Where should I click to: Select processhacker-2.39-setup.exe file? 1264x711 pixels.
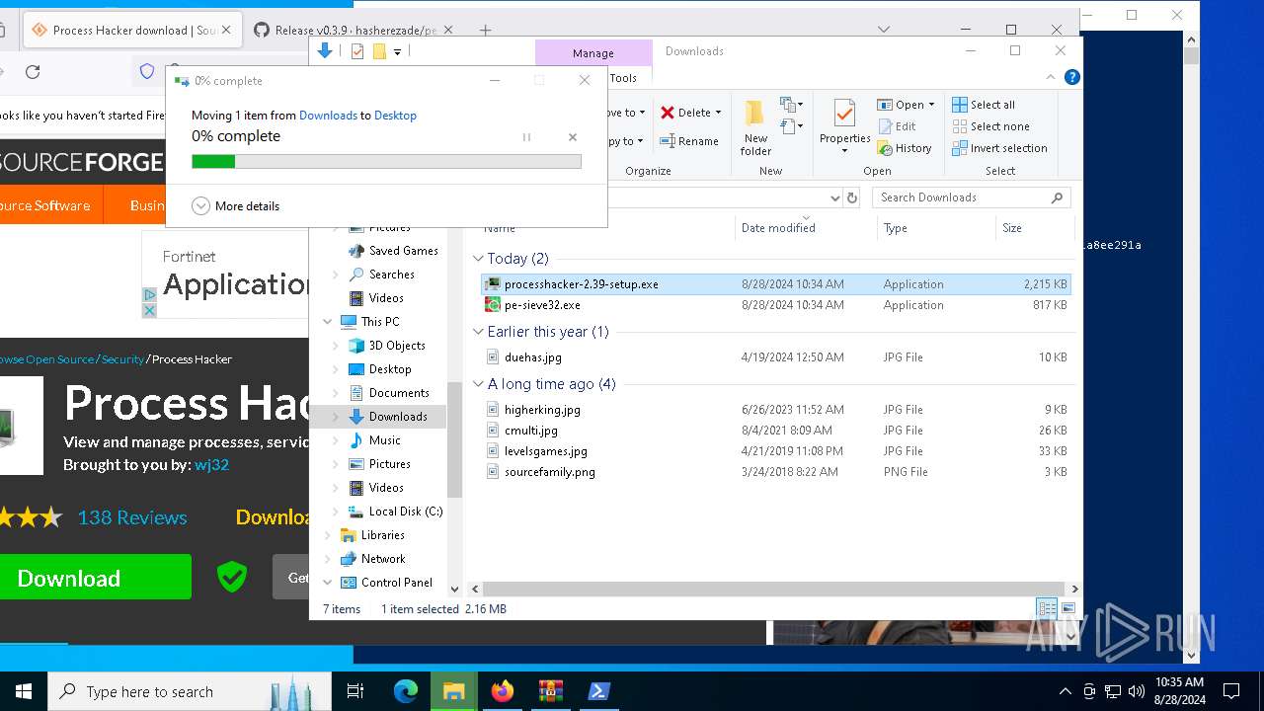776,284
